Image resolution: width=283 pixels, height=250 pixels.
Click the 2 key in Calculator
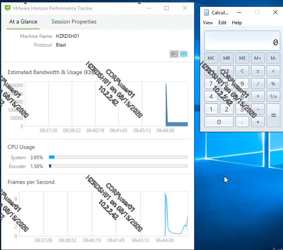pos(227,109)
